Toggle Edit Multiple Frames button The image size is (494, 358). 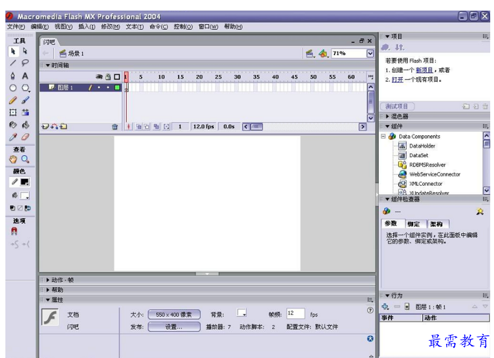pyautogui.click(x=156, y=127)
